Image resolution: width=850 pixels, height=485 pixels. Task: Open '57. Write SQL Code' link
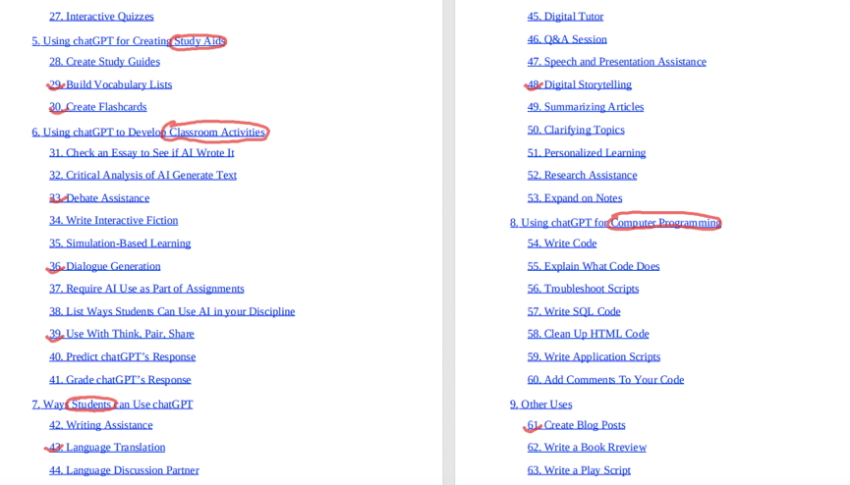pos(574,311)
